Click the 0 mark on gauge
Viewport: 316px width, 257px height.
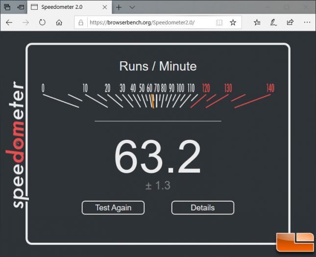pos(43,88)
